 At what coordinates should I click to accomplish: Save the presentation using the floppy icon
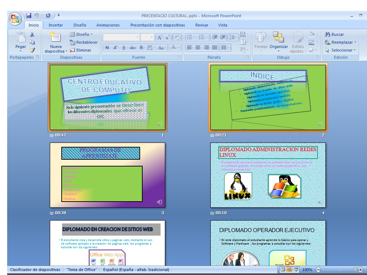coord(29,15)
